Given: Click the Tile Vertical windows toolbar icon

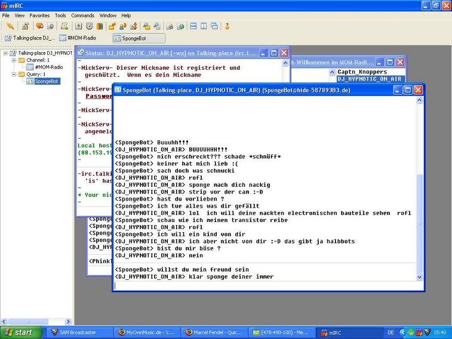Looking at the screenshot, I should click(x=204, y=26).
